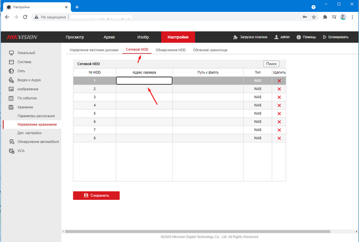Delete network HDD row 4
The width and height of the screenshot is (359, 242).
(279, 105)
